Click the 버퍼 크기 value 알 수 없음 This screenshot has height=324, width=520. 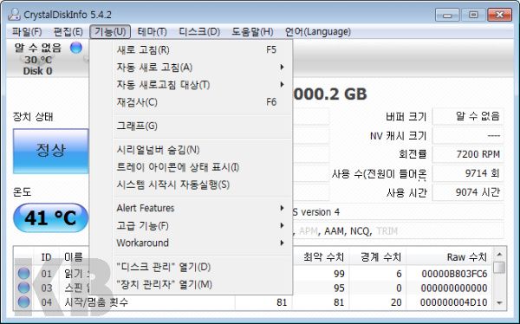[468, 116]
